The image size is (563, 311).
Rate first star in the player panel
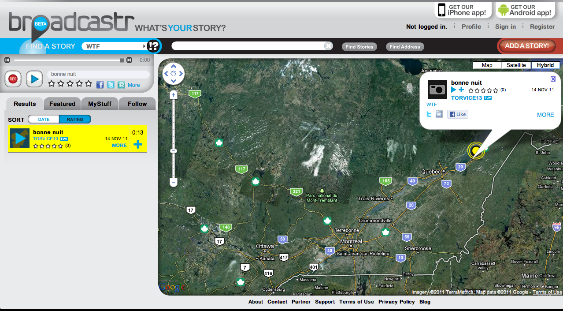[52, 83]
